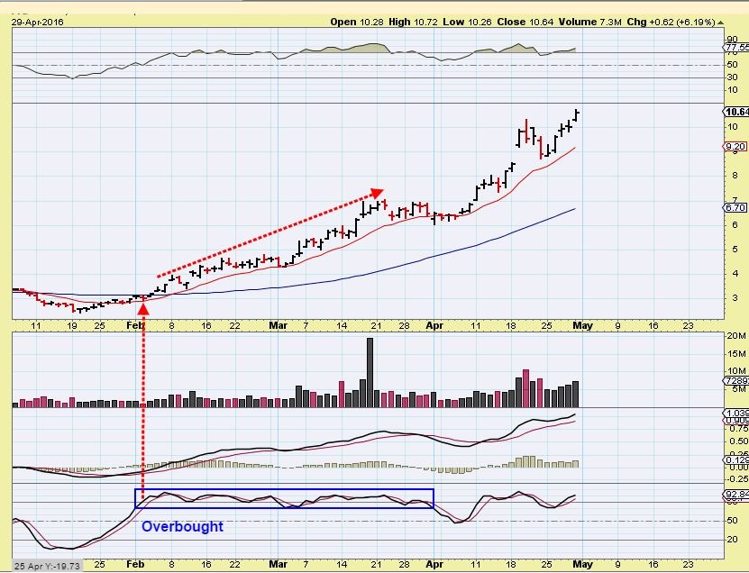Click the red trend arrow tip near Mar 21

pos(379,192)
